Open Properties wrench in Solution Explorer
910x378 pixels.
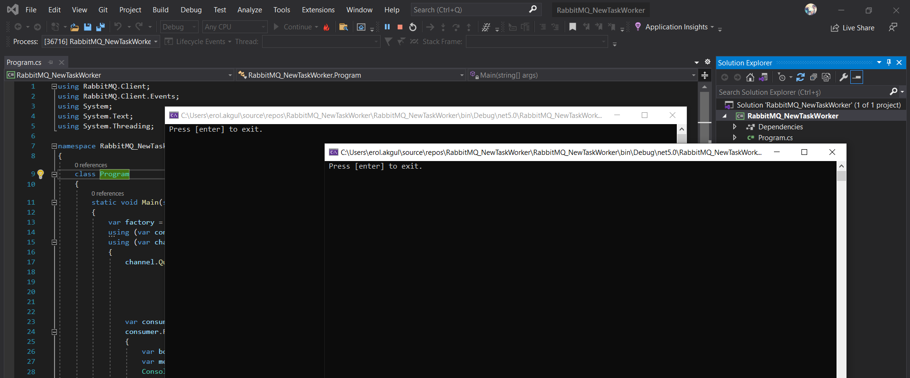[843, 77]
